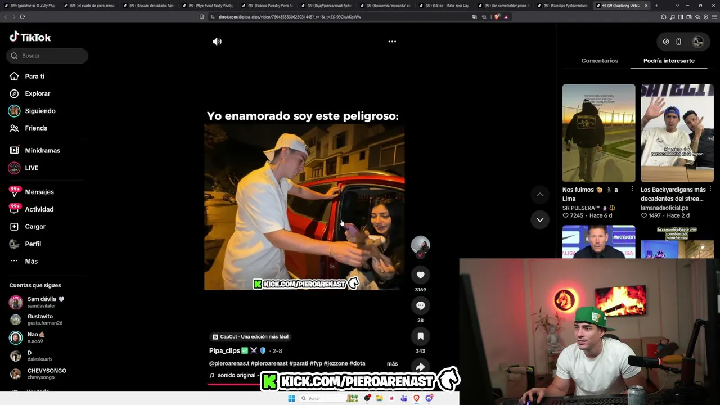
Task: Like the video with the heart button
Action: click(x=420, y=274)
